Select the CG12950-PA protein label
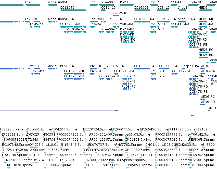 click(x=74, y=76)
